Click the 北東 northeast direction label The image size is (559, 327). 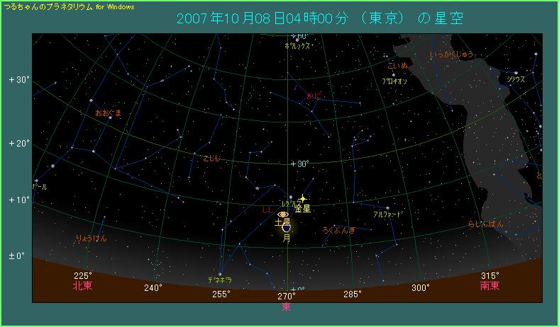coord(83,286)
